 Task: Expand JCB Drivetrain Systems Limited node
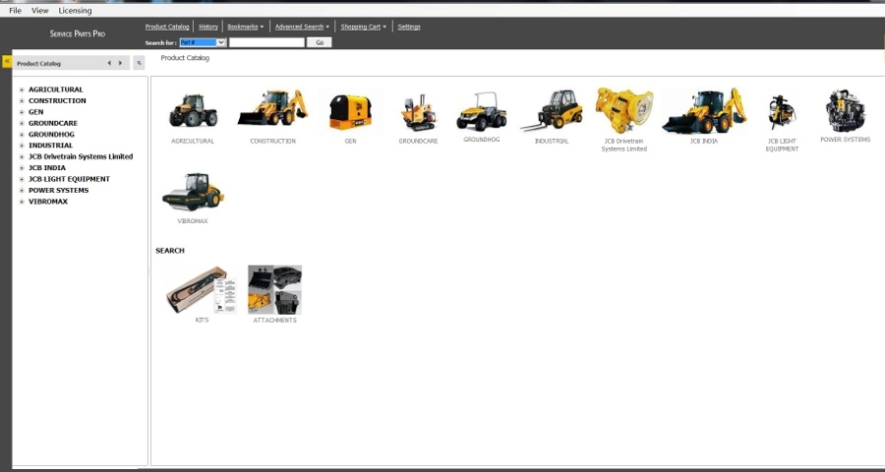pos(22,157)
